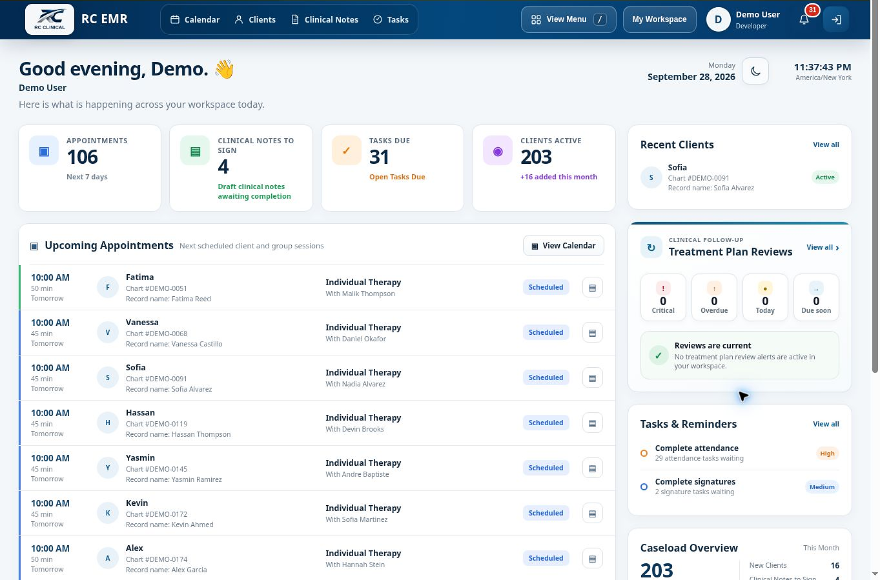Viewport: 880px width, 580px height.
Task: Click the logout icon in header
Action: (x=836, y=19)
